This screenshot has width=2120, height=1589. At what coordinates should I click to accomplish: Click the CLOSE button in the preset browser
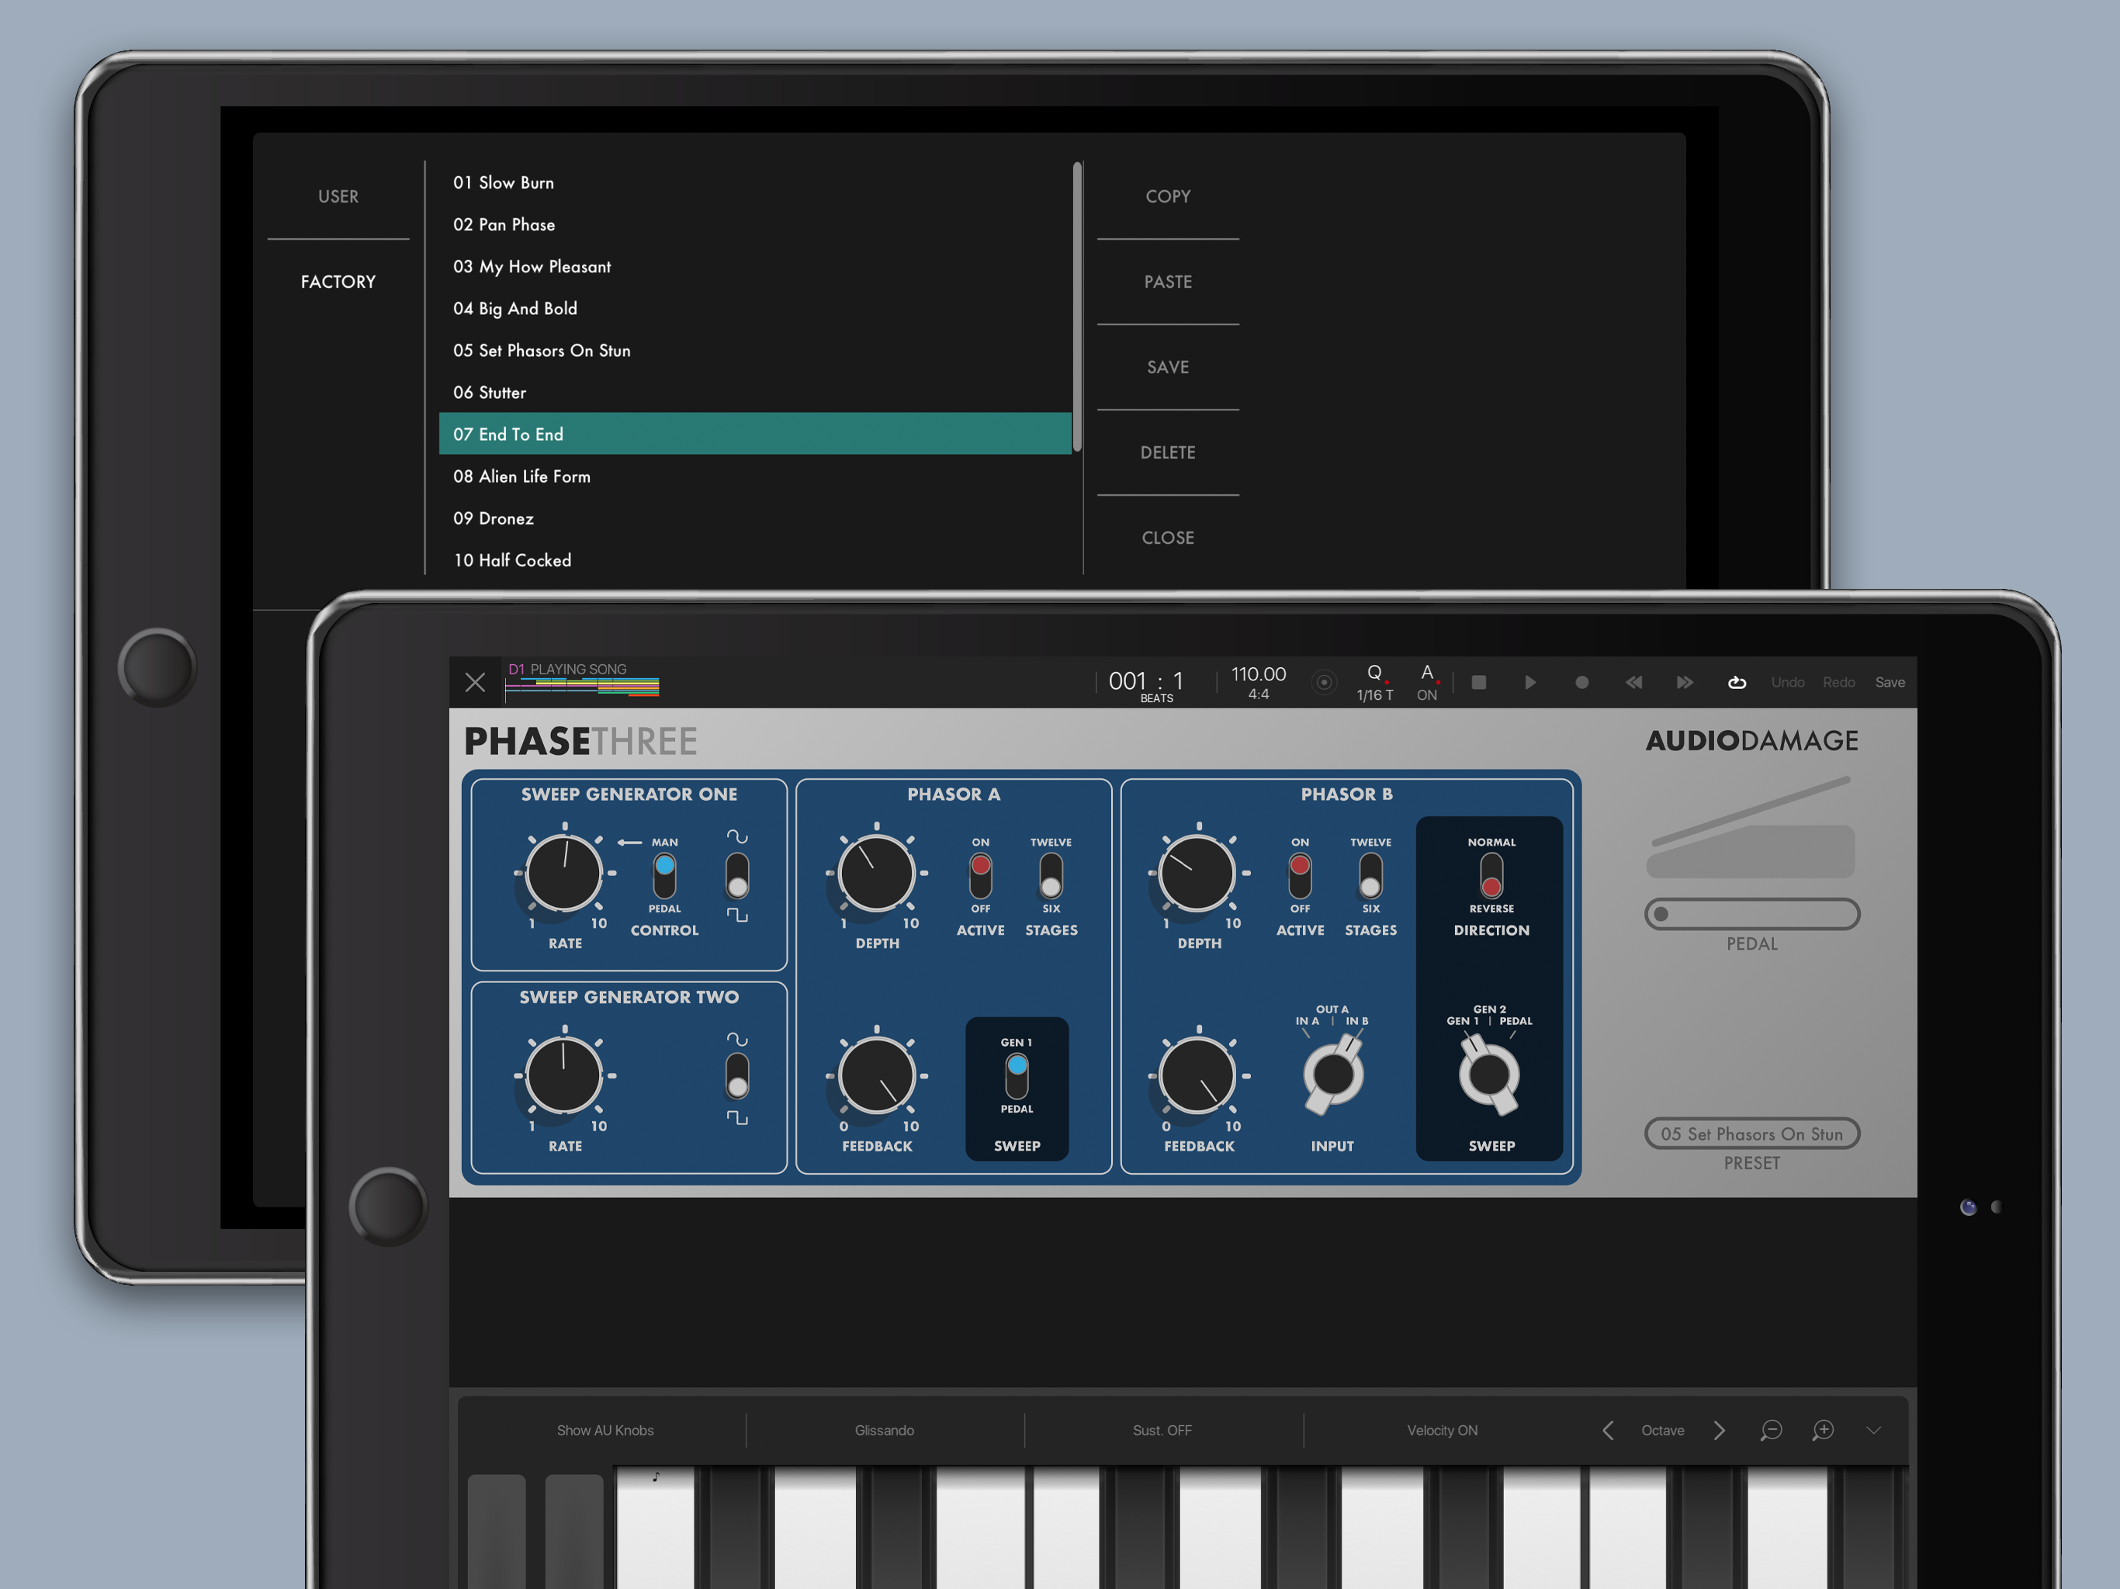coord(1167,538)
